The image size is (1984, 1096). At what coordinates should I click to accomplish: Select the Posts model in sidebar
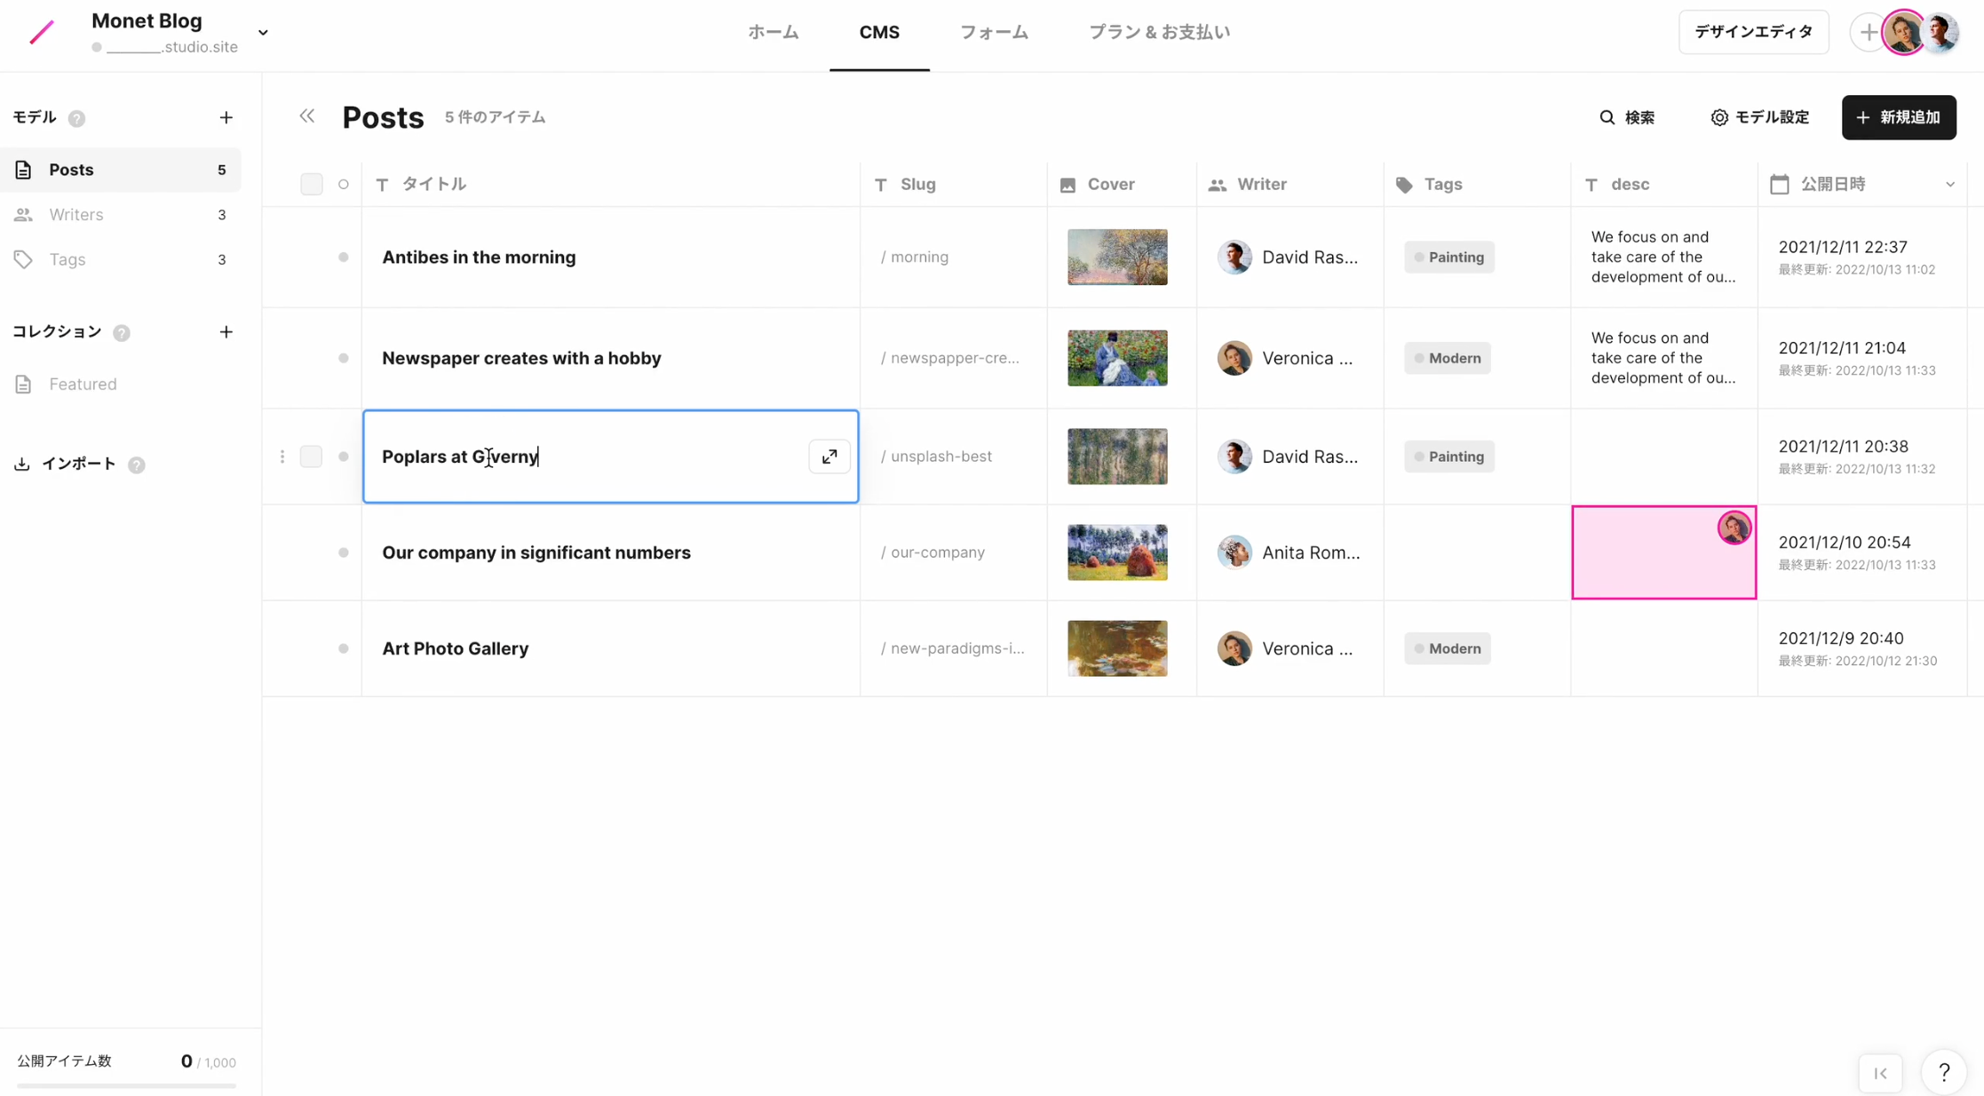tap(121, 170)
